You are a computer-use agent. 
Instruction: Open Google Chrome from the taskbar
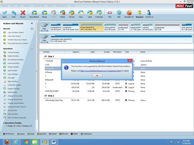26,142
